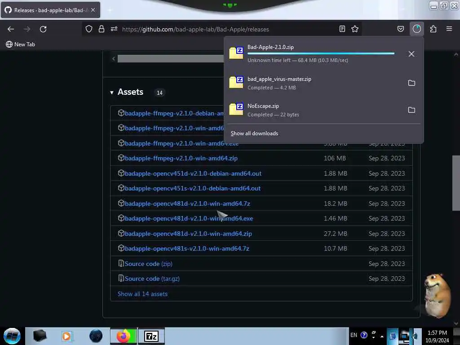Click file-zip icon beside Source code (tar.gz)
Viewport: 460px width, 345px height.
[121, 278]
